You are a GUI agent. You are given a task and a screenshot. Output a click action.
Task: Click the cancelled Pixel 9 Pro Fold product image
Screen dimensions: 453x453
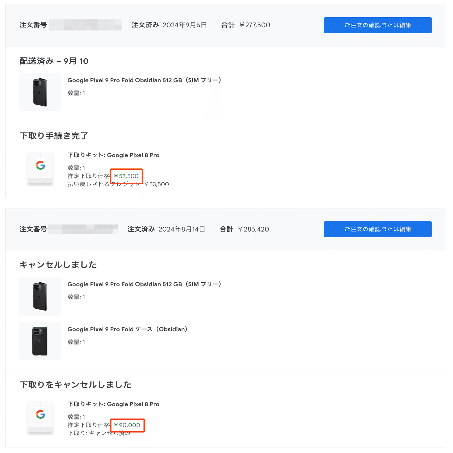tap(40, 296)
